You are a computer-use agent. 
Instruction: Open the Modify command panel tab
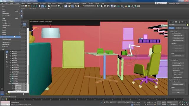173,22
